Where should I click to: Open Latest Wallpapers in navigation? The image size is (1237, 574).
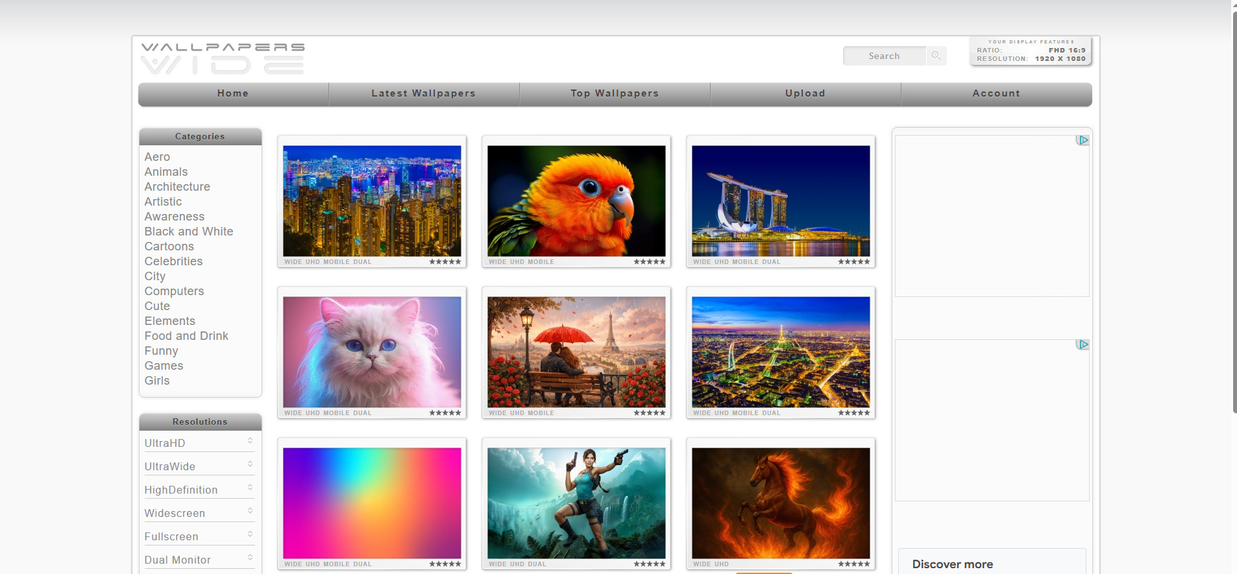pos(424,93)
